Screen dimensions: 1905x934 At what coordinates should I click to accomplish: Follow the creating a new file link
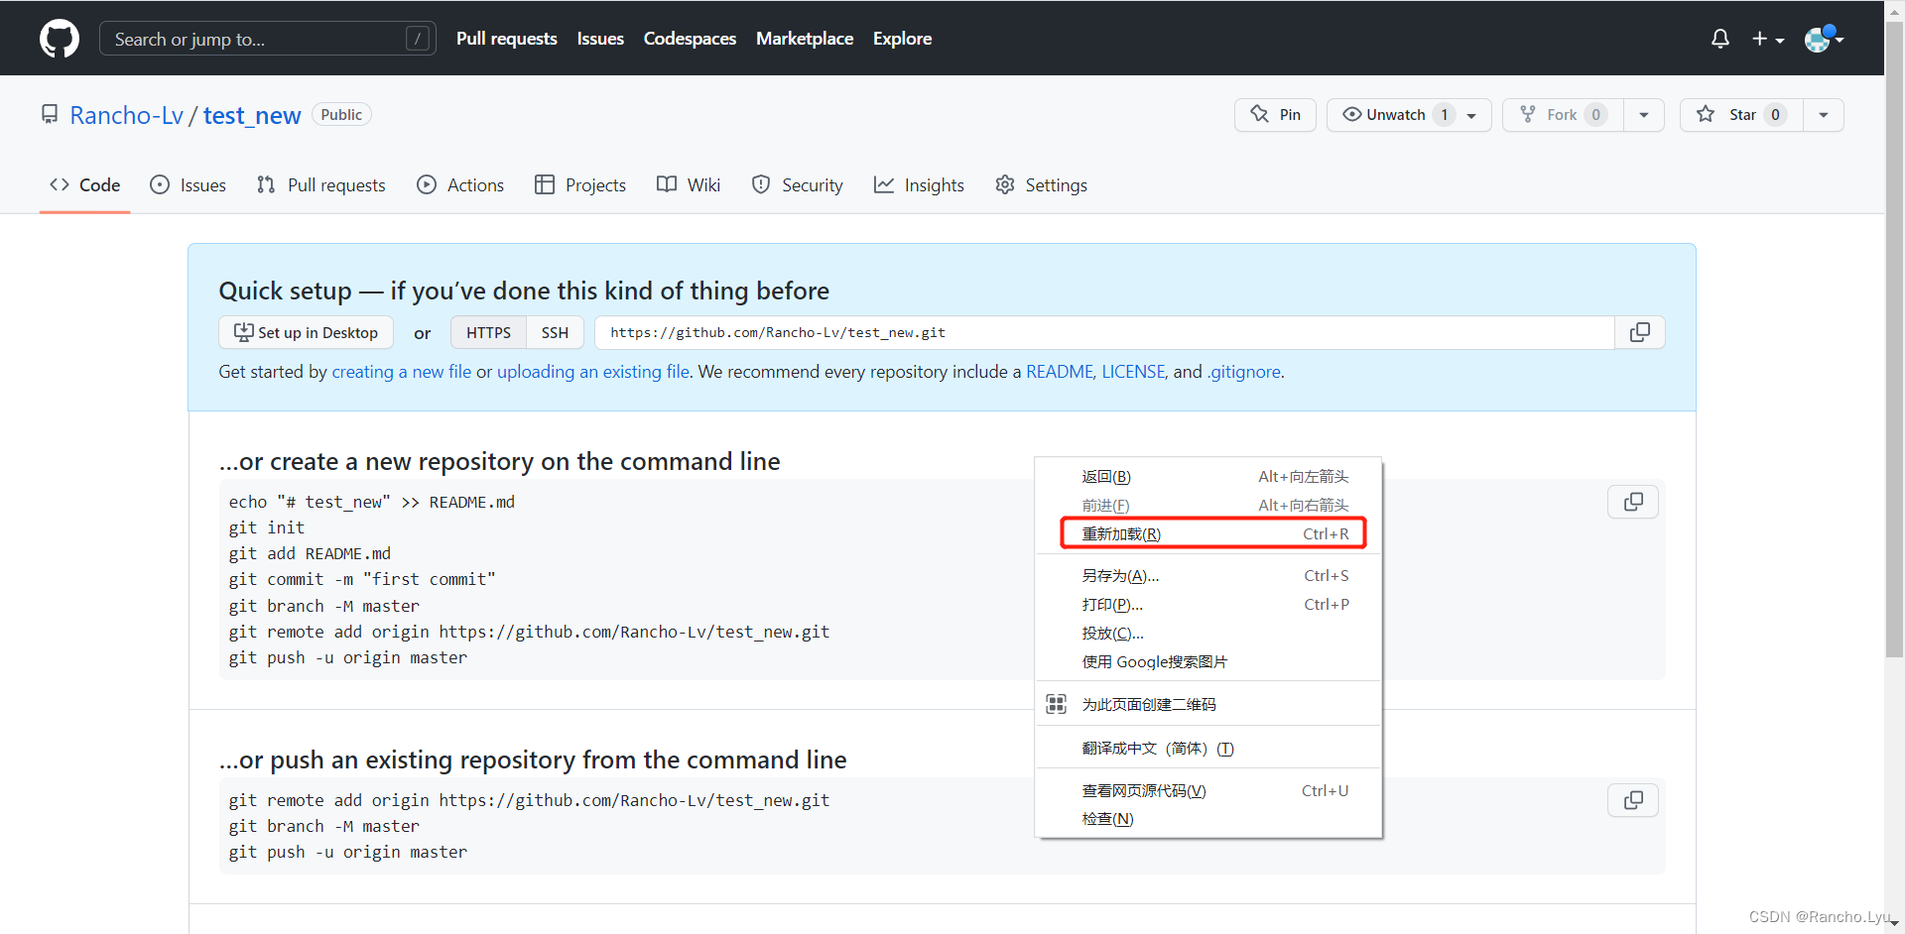click(x=401, y=372)
